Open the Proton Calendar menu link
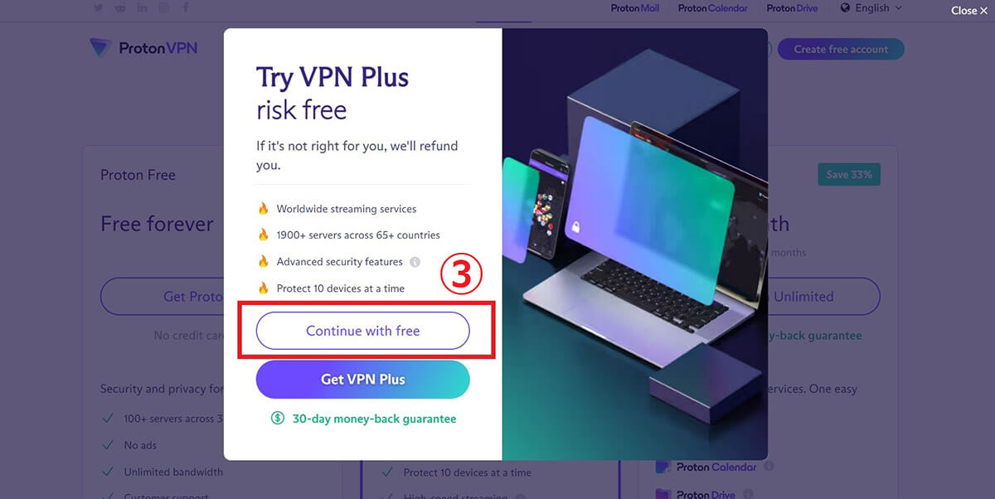 [x=712, y=8]
